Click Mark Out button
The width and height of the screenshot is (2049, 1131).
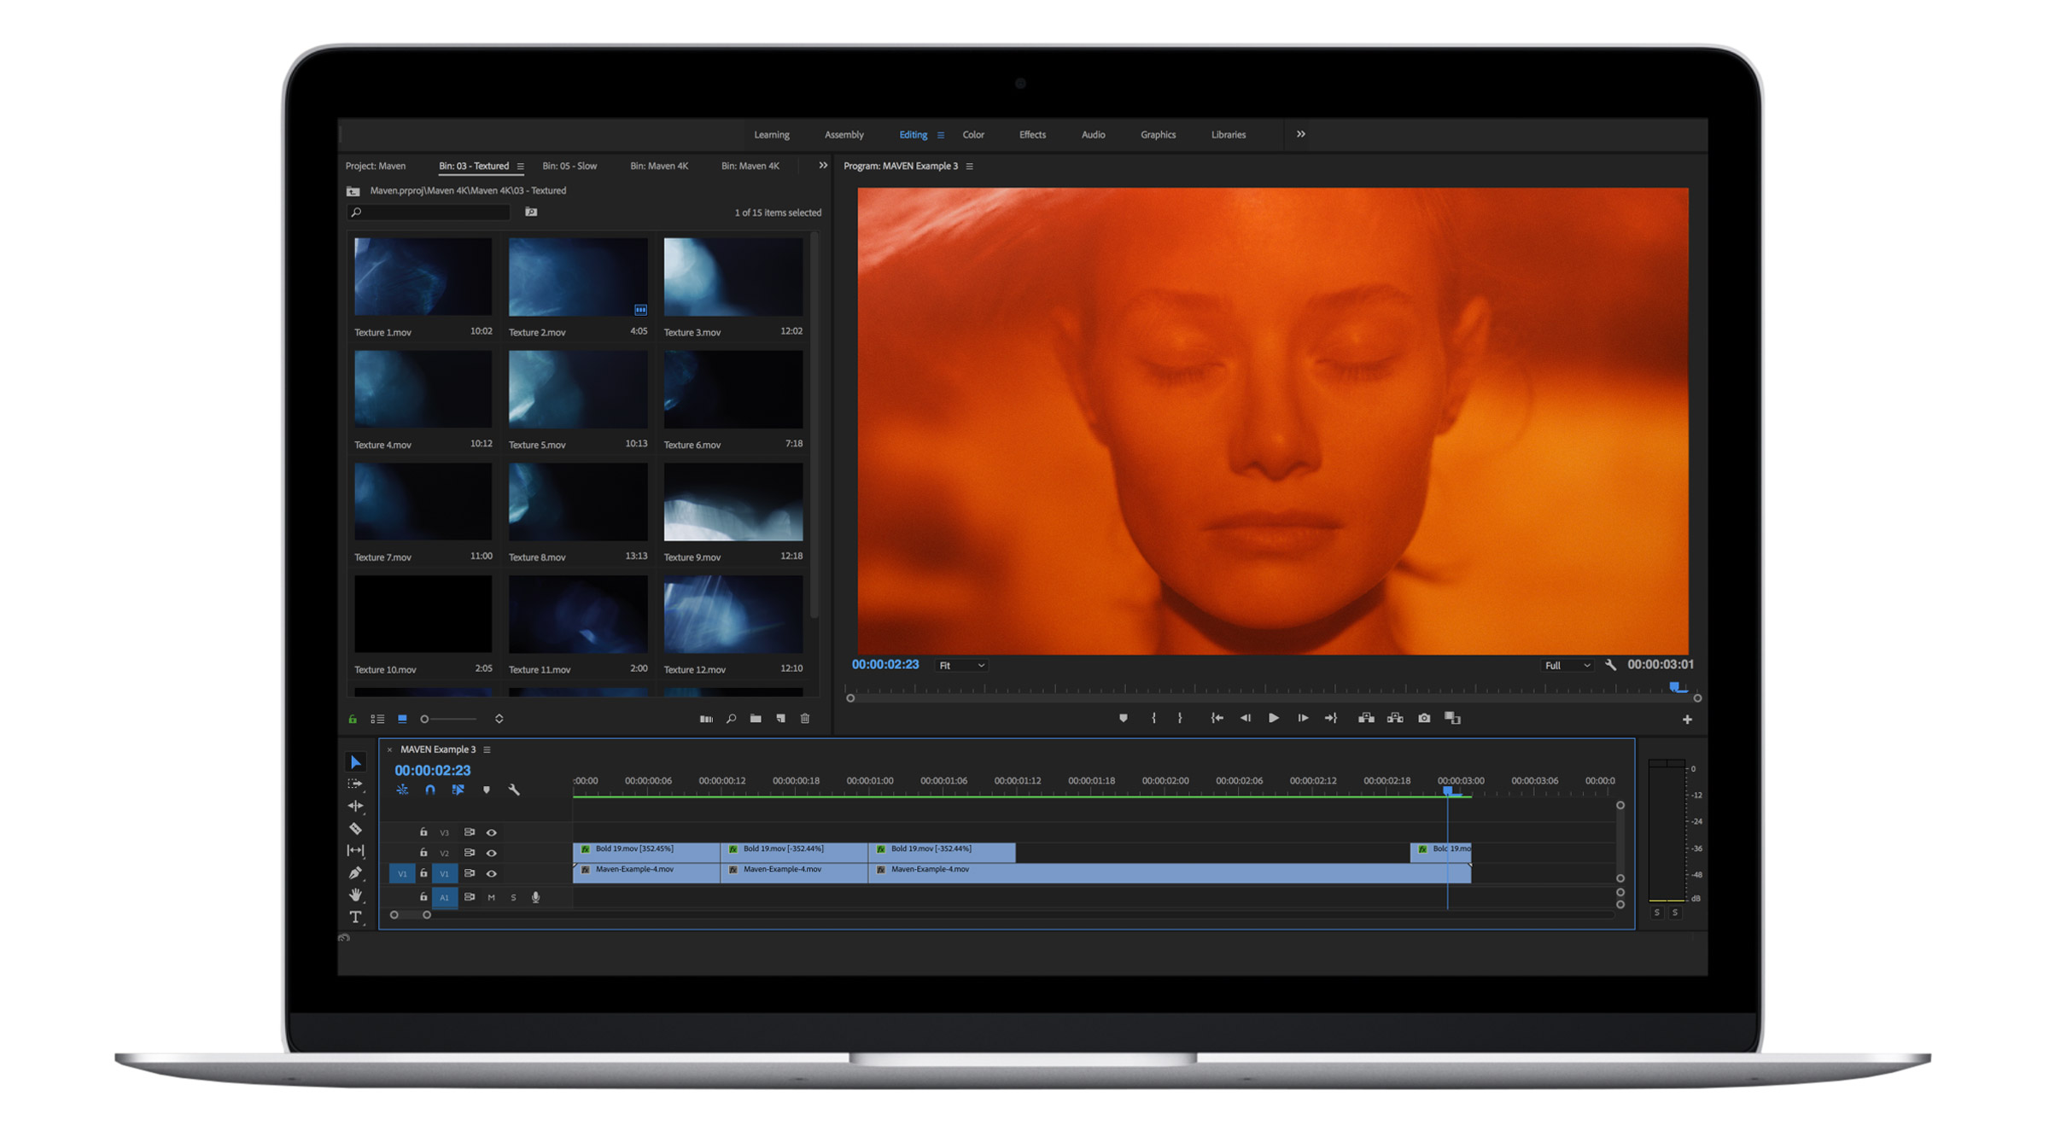coord(1180,718)
